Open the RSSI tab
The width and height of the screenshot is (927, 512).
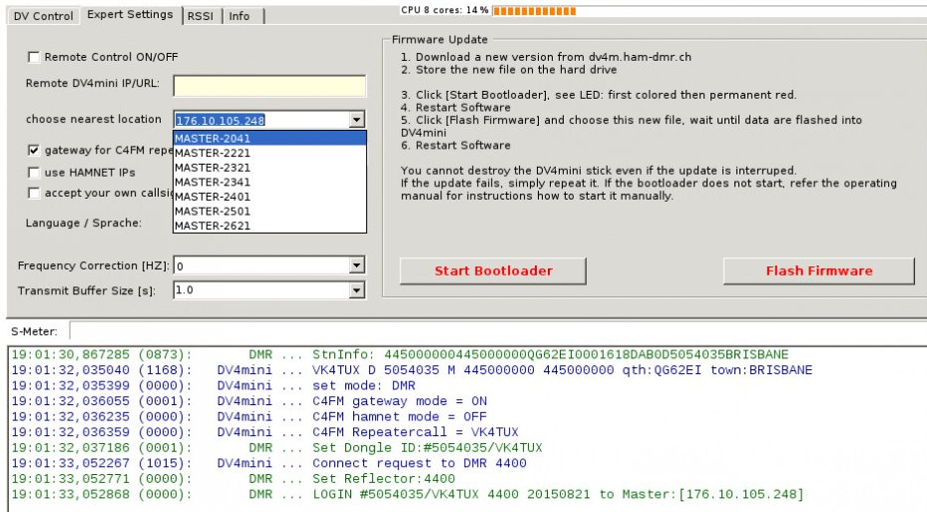coord(201,16)
